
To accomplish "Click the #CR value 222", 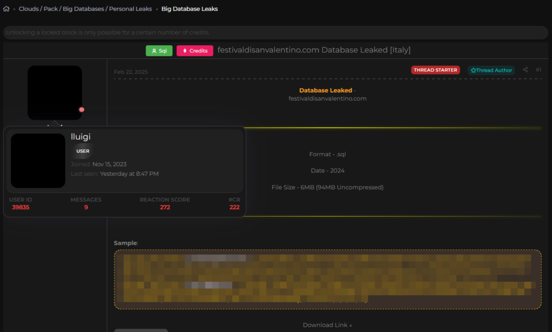I will tap(234, 207).
